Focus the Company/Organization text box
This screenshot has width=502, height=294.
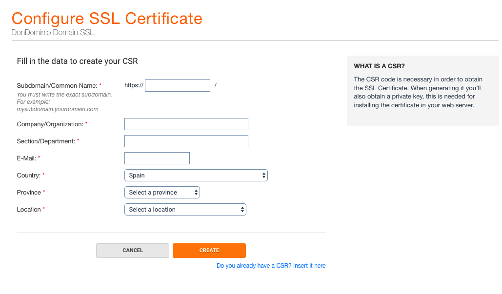pos(186,124)
